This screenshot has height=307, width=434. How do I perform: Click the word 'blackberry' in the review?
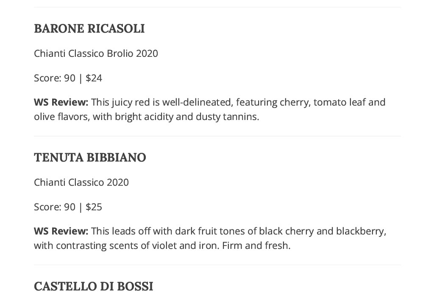point(360,231)
